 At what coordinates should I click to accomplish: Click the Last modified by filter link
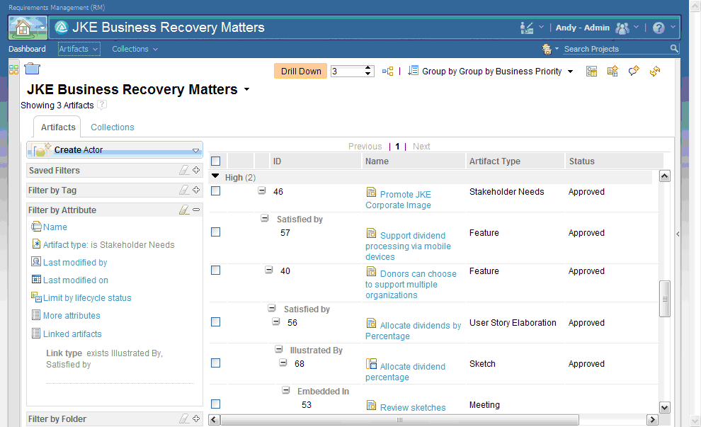click(x=75, y=263)
